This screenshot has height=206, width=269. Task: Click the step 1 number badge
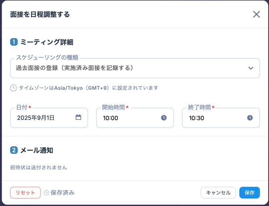point(14,42)
